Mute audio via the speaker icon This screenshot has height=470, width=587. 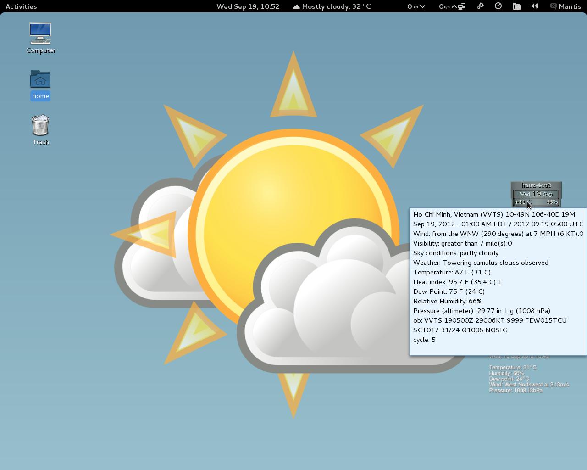535,6
